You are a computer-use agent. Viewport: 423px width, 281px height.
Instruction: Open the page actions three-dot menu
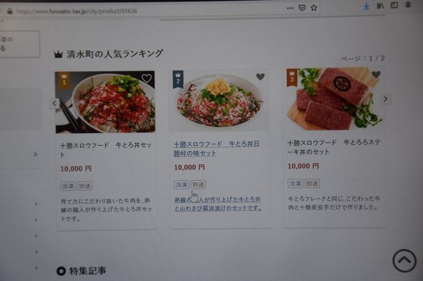tap(290, 8)
